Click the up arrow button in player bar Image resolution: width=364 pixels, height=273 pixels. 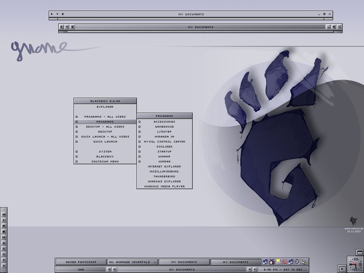4,260
